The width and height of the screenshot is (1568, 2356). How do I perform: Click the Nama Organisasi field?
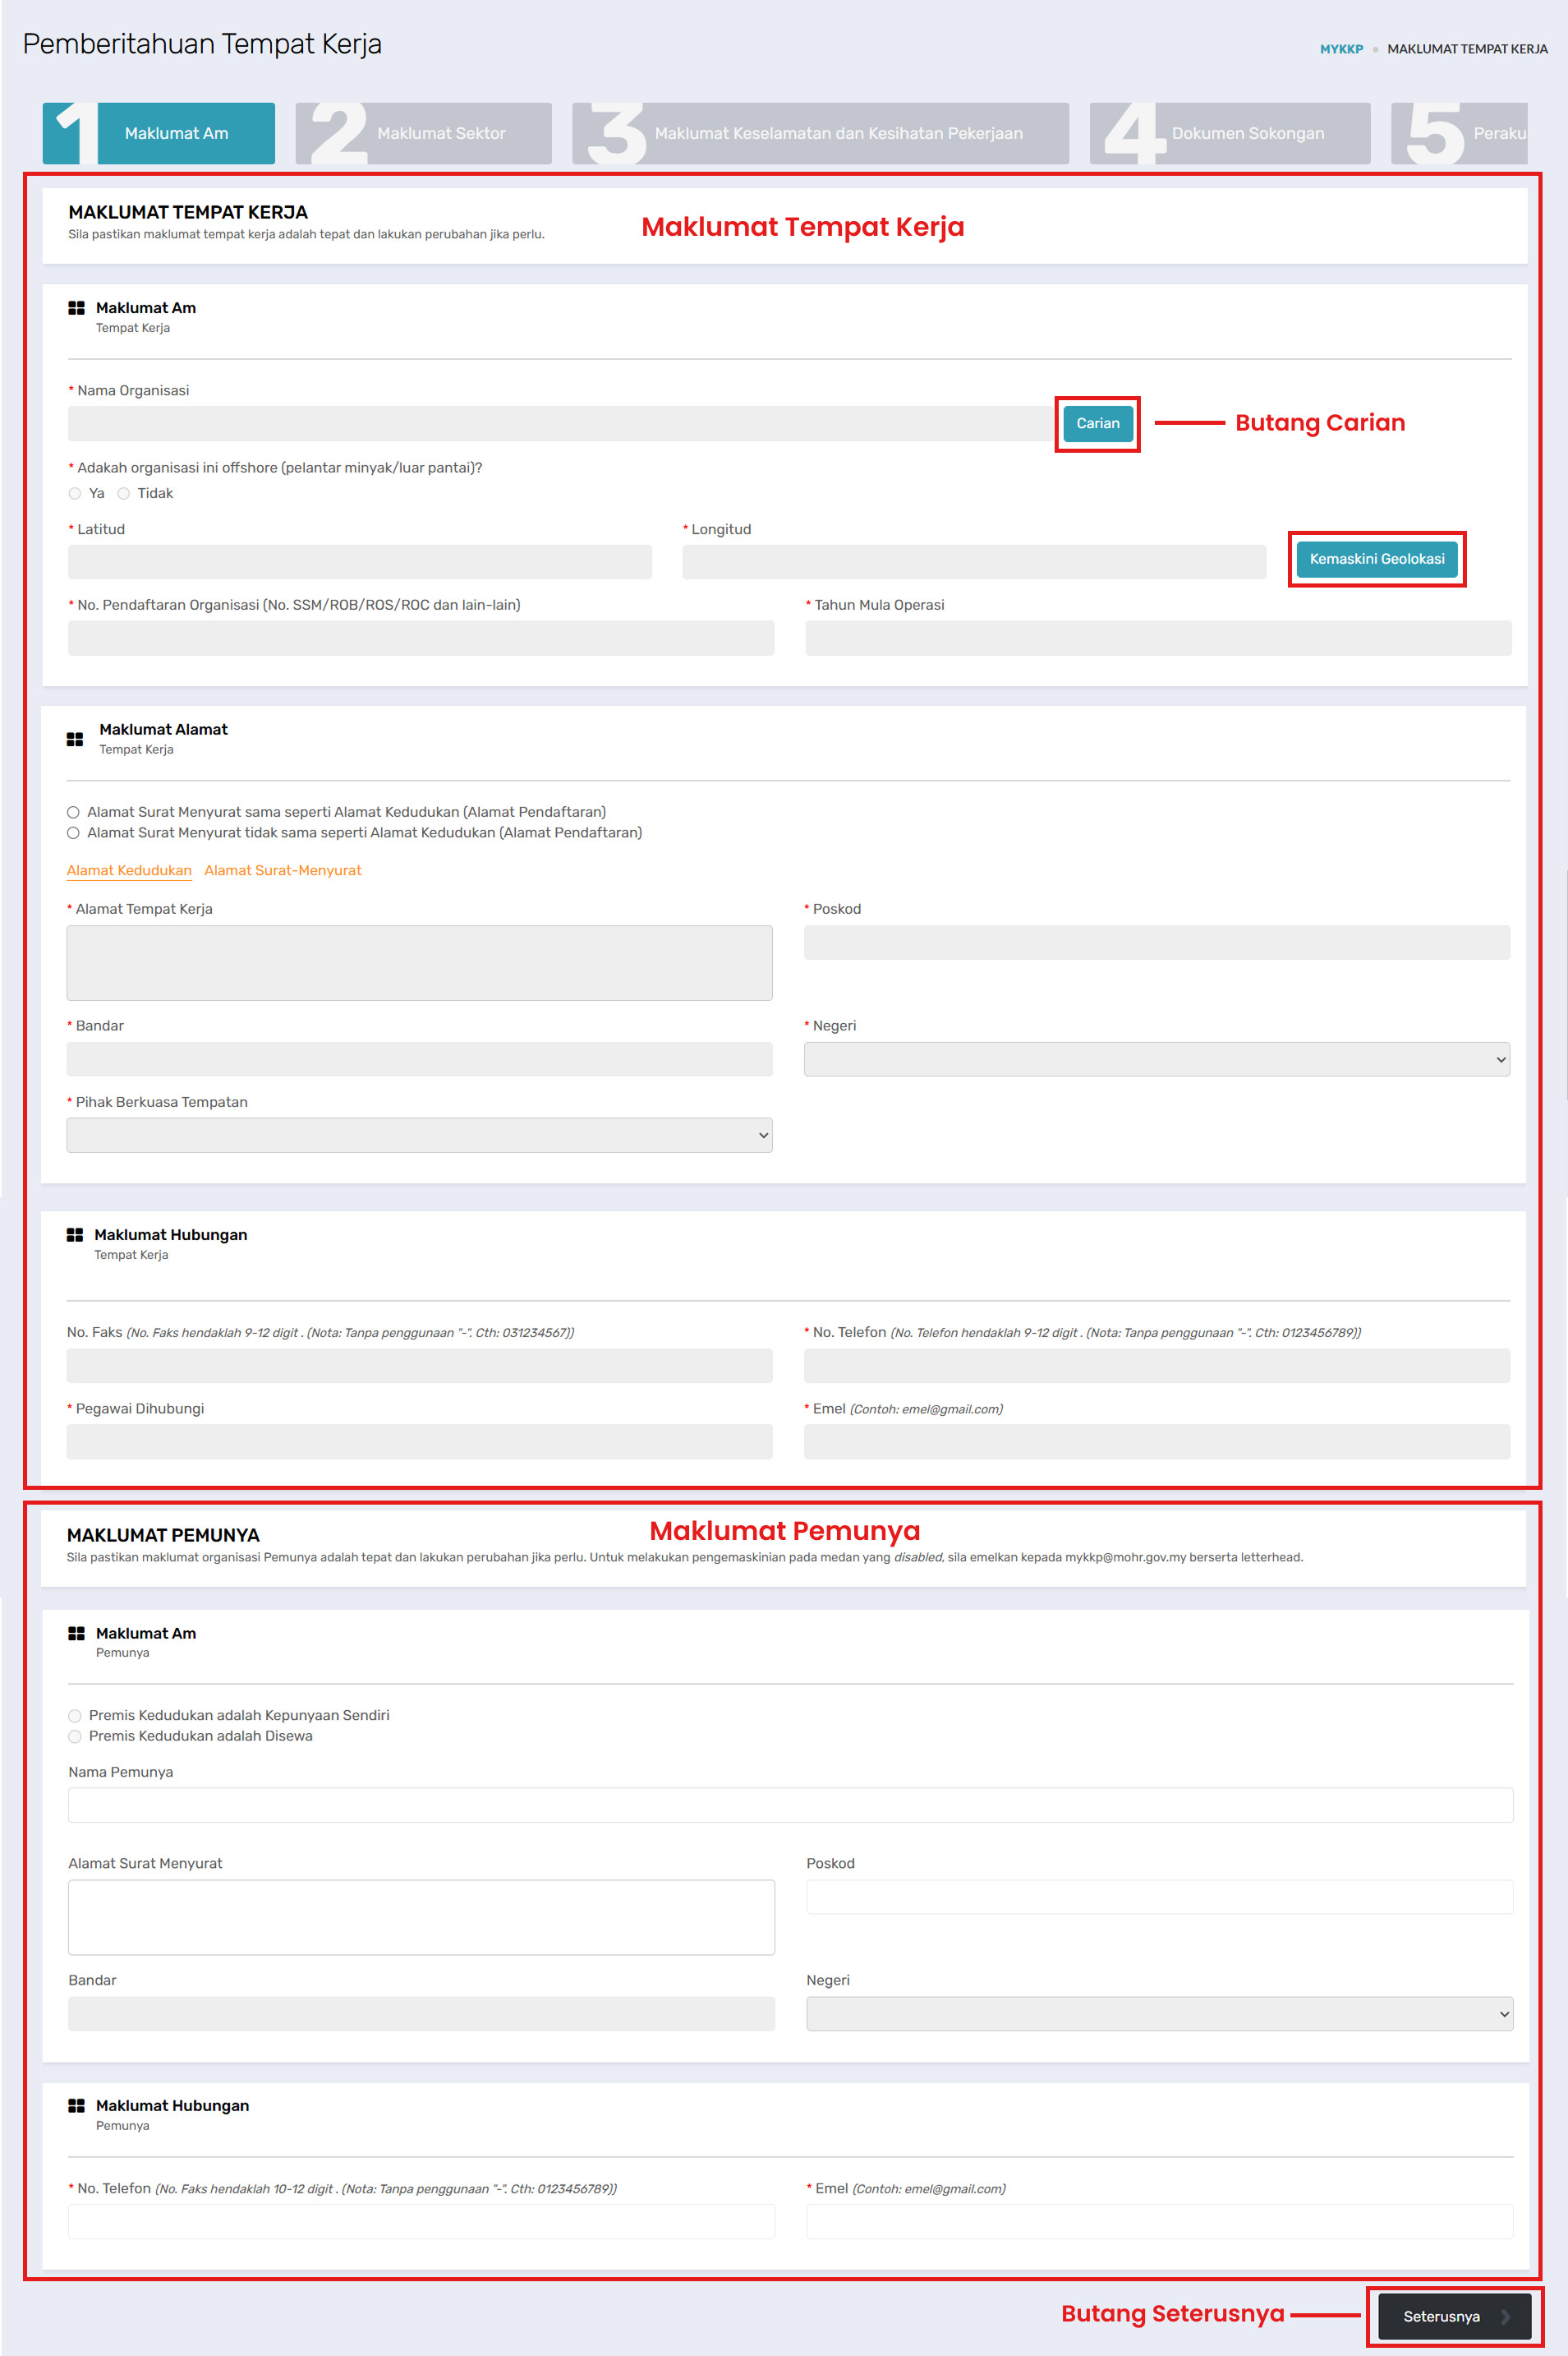[560, 423]
